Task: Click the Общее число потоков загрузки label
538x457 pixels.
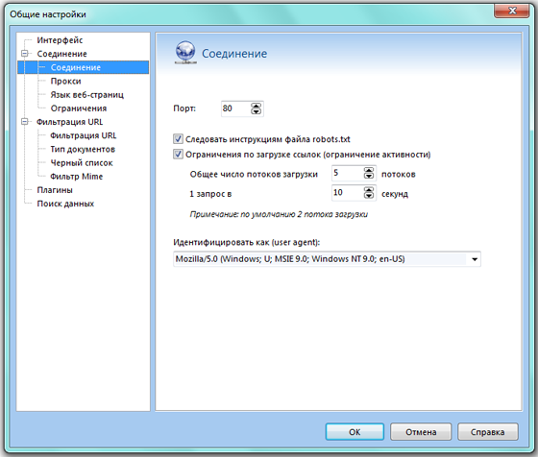Action: pyautogui.click(x=254, y=174)
